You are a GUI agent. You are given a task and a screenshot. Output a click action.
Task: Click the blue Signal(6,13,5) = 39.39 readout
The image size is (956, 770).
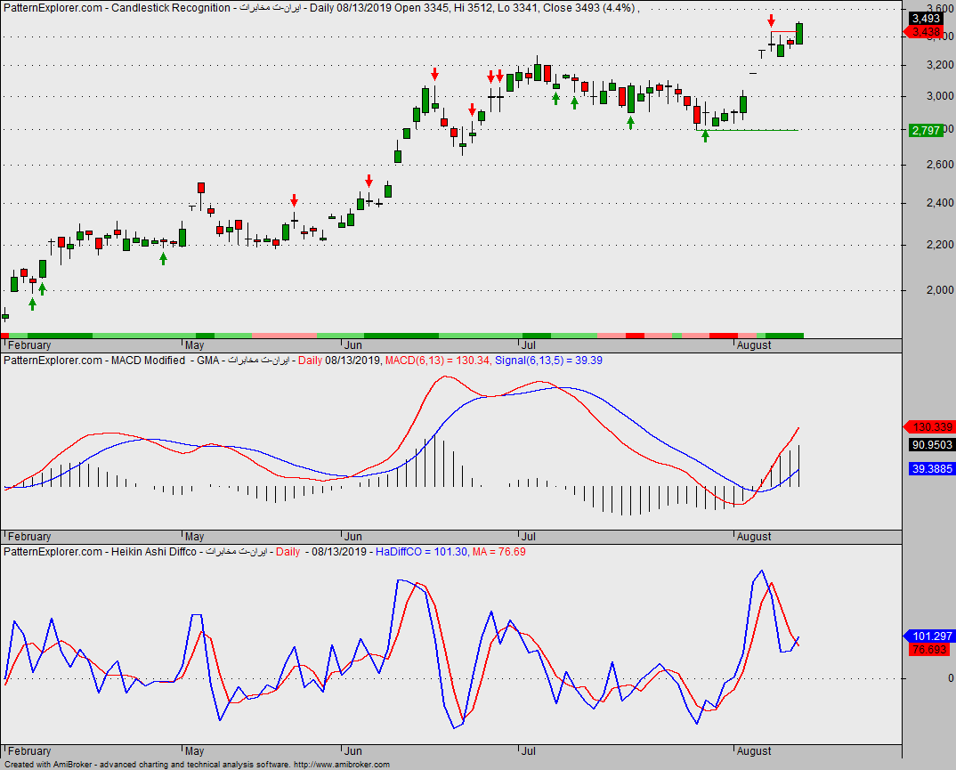548,361
